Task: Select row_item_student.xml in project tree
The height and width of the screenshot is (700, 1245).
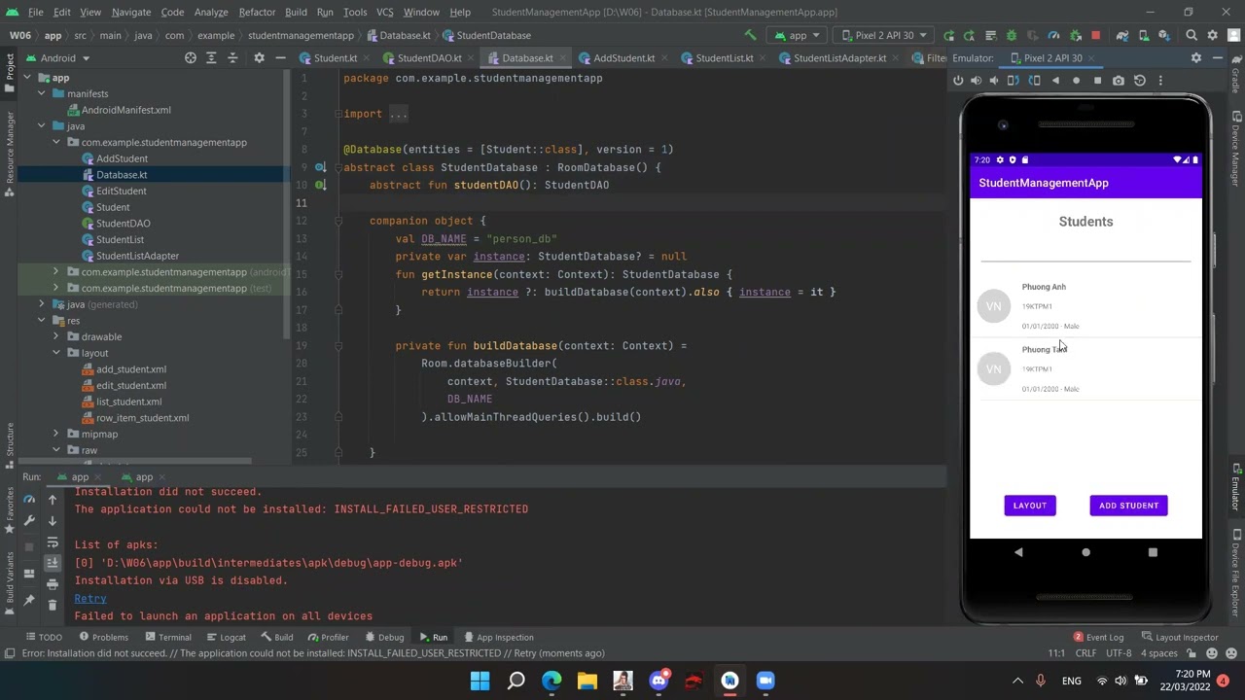Action: [x=142, y=418]
